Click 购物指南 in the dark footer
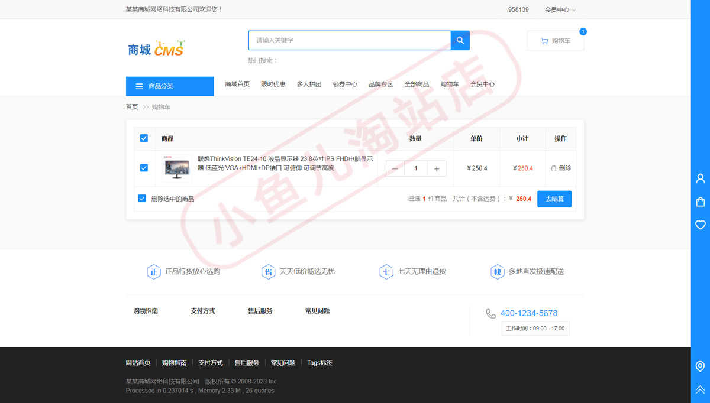710x403 pixels. coord(175,363)
